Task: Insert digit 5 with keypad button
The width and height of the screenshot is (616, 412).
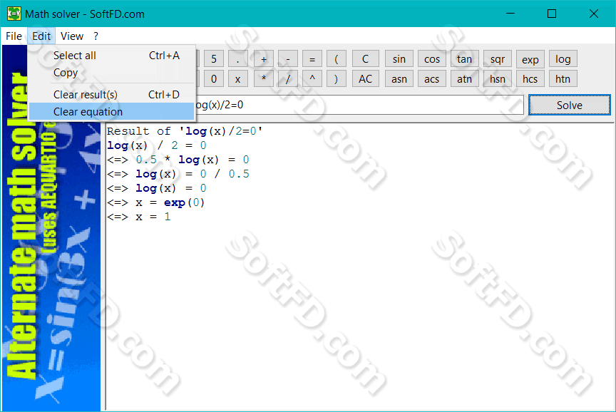Action: pos(214,59)
